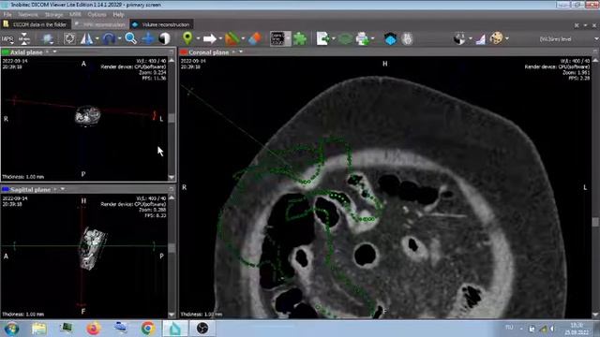600x337 pixels.
Task: Maximize the Sagittal plane panel
Action: click(171, 189)
